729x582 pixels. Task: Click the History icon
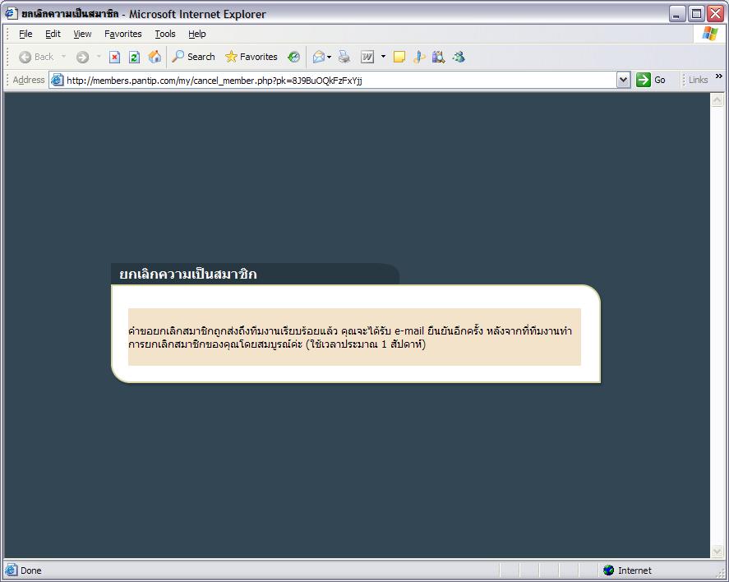(x=294, y=57)
